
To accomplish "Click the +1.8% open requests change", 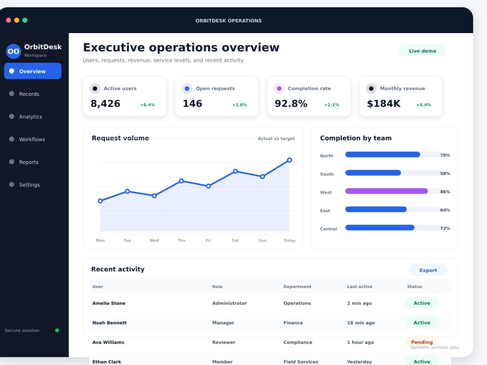I will point(240,105).
